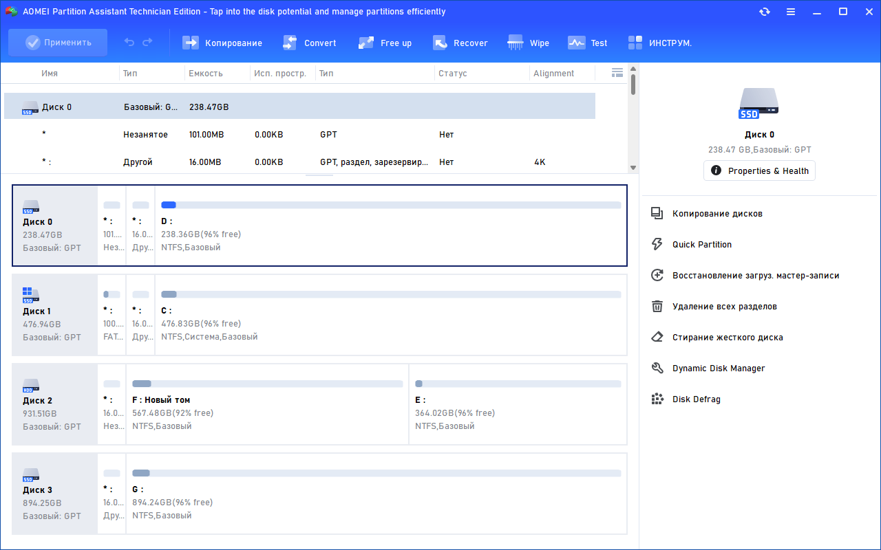Click Копирование дисков disk copy option
Image resolution: width=881 pixels, height=550 pixels.
[x=717, y=214]
